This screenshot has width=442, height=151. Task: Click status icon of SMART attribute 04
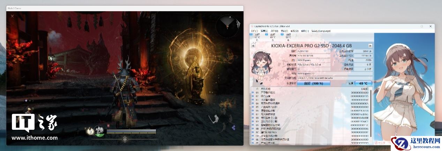point(253,103)
